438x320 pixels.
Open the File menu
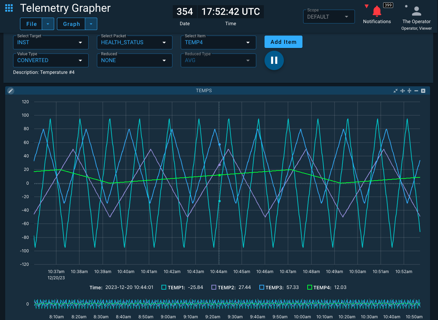coord(31,24)
